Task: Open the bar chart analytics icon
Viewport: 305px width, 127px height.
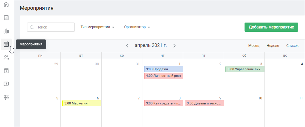Action: tap(7, 31)
